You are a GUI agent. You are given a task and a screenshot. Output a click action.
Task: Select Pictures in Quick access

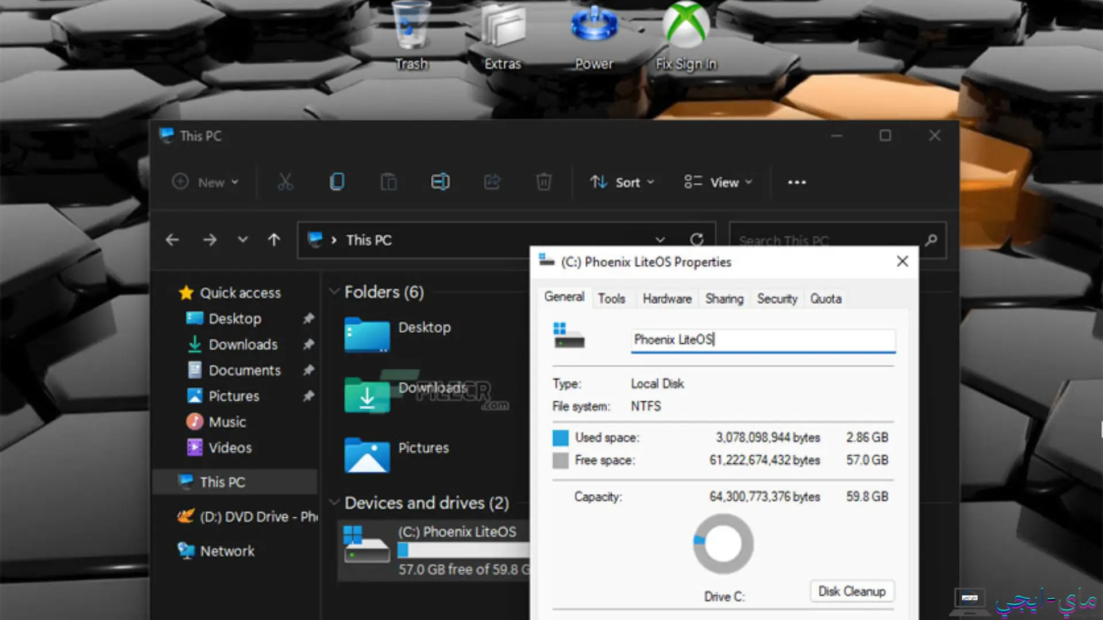click(223, 396)
